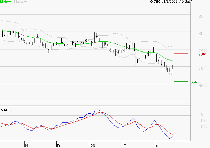Click the red 7366 resistance value

(x=203, y=54)
